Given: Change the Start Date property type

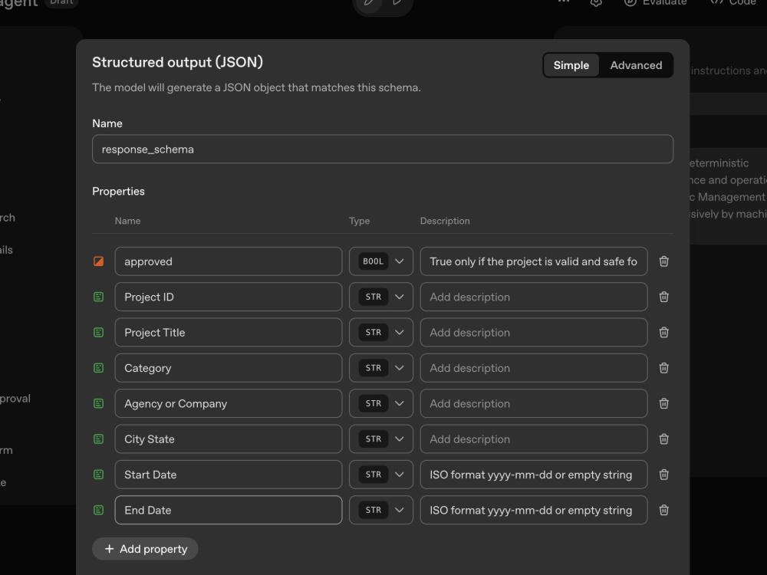Looking at the screenshot, I should (381, 475).
